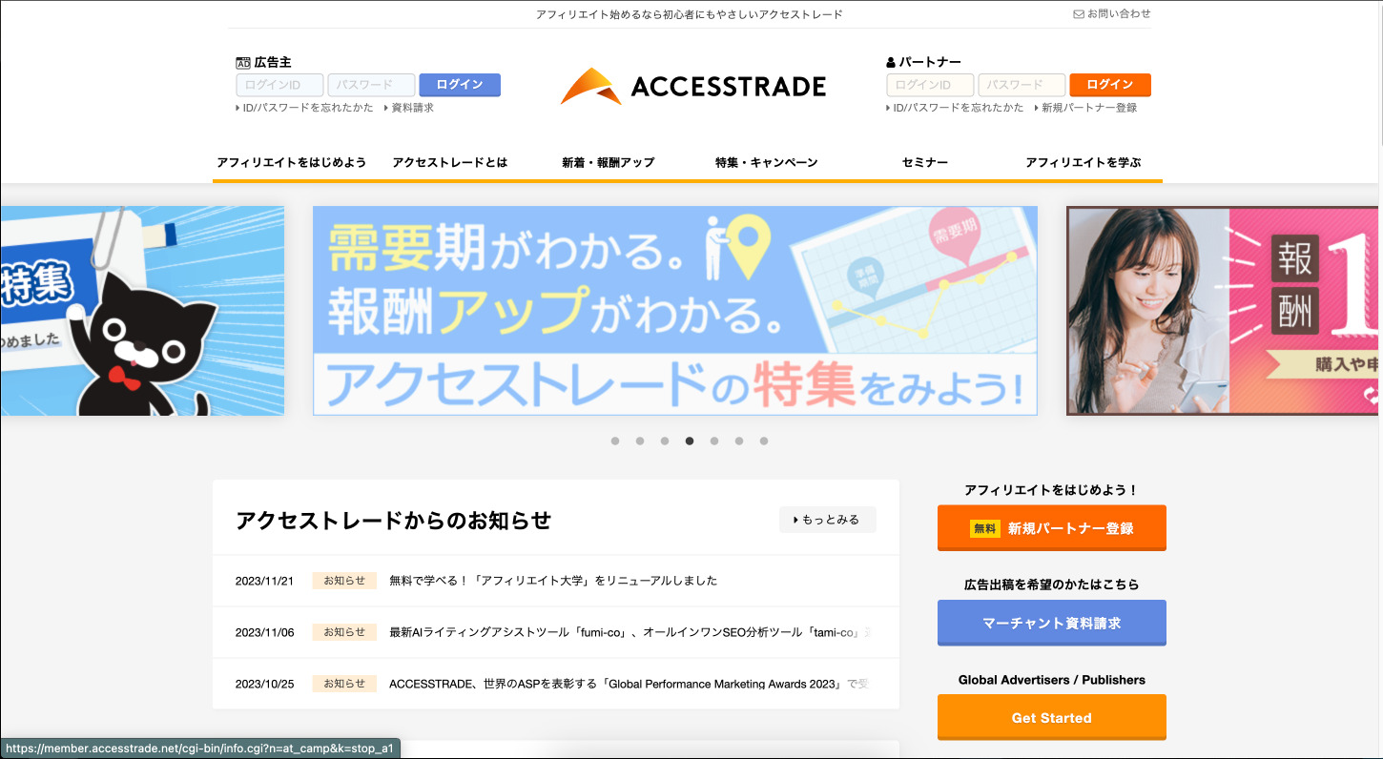Click the center 特集をみよう banner
This screenshot has height=759, width=1383.
(x=675, y=311)
